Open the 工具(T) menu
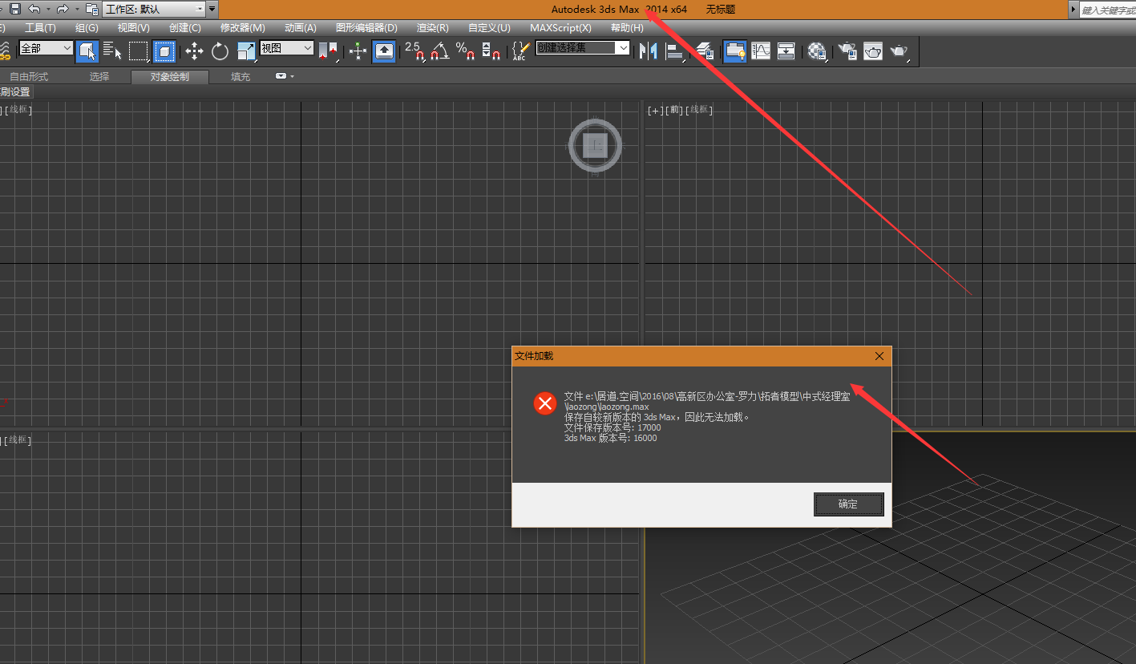 (x=40, y=27)
